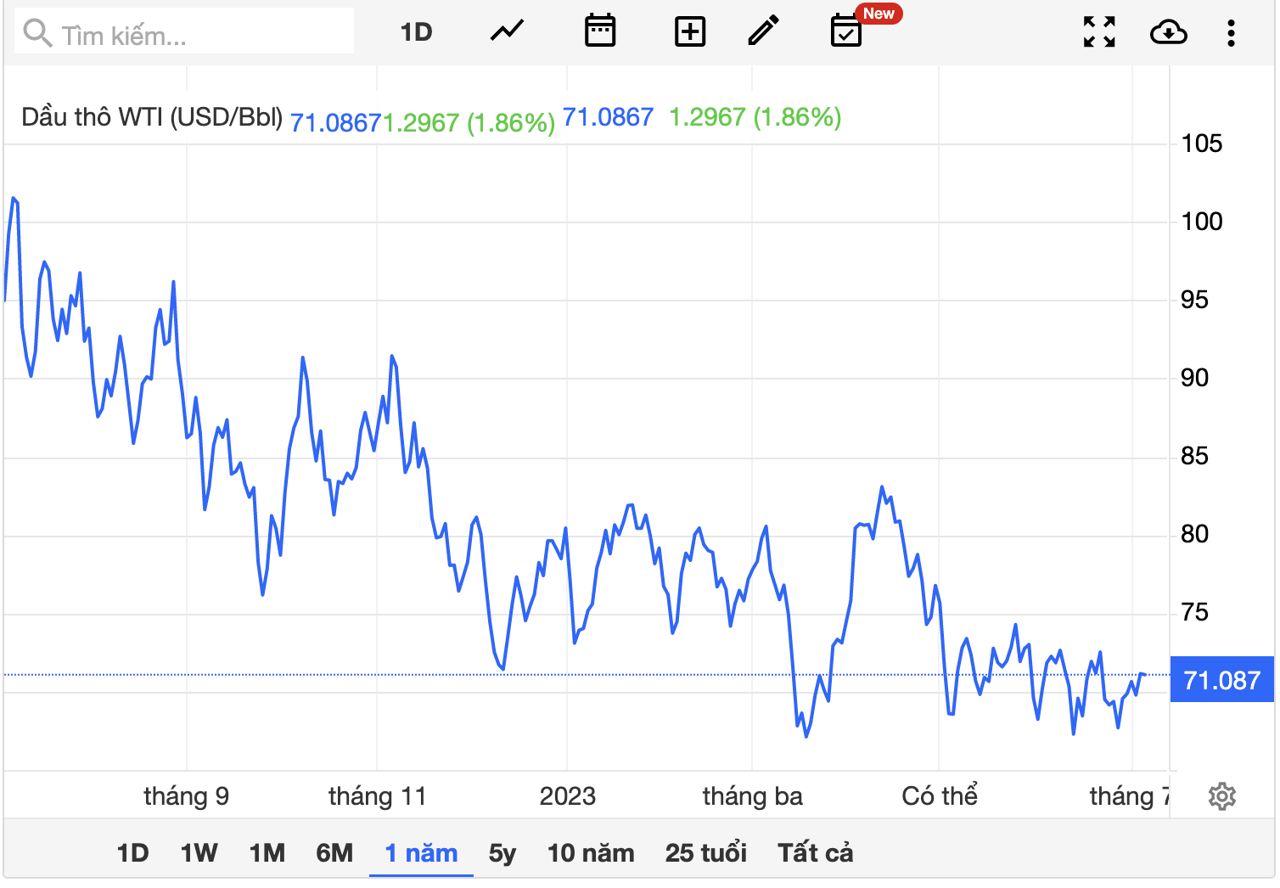Select the pencil drawing tool

coord(764,31)
